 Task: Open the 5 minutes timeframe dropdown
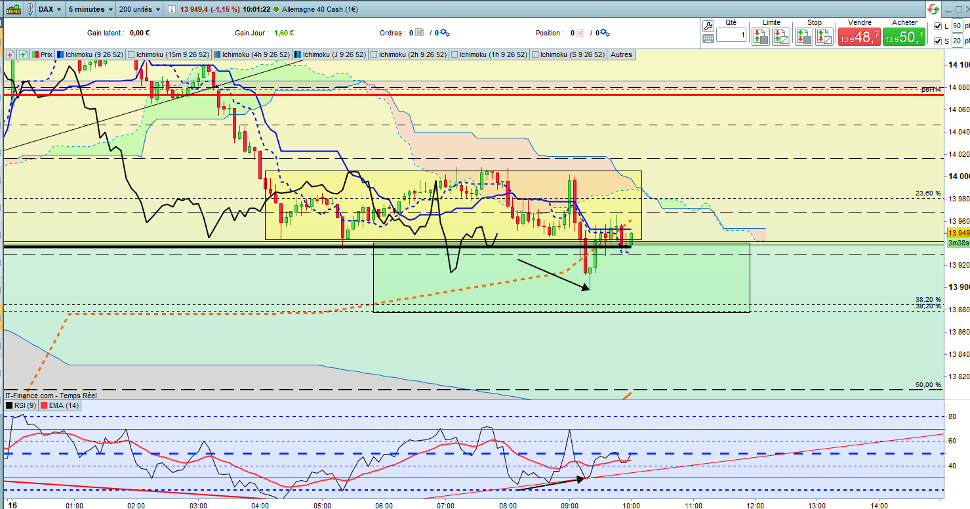pos(92,10)
